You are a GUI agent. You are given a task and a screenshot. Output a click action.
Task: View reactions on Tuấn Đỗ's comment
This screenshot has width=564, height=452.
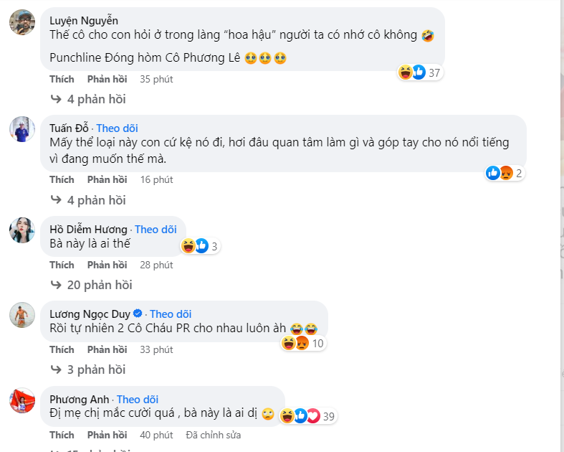(x=505, y=172)
